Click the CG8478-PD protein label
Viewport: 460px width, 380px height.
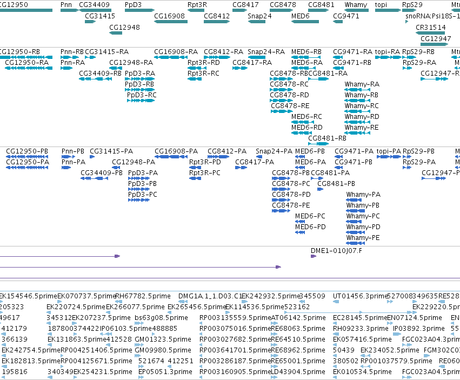(291, 195)
